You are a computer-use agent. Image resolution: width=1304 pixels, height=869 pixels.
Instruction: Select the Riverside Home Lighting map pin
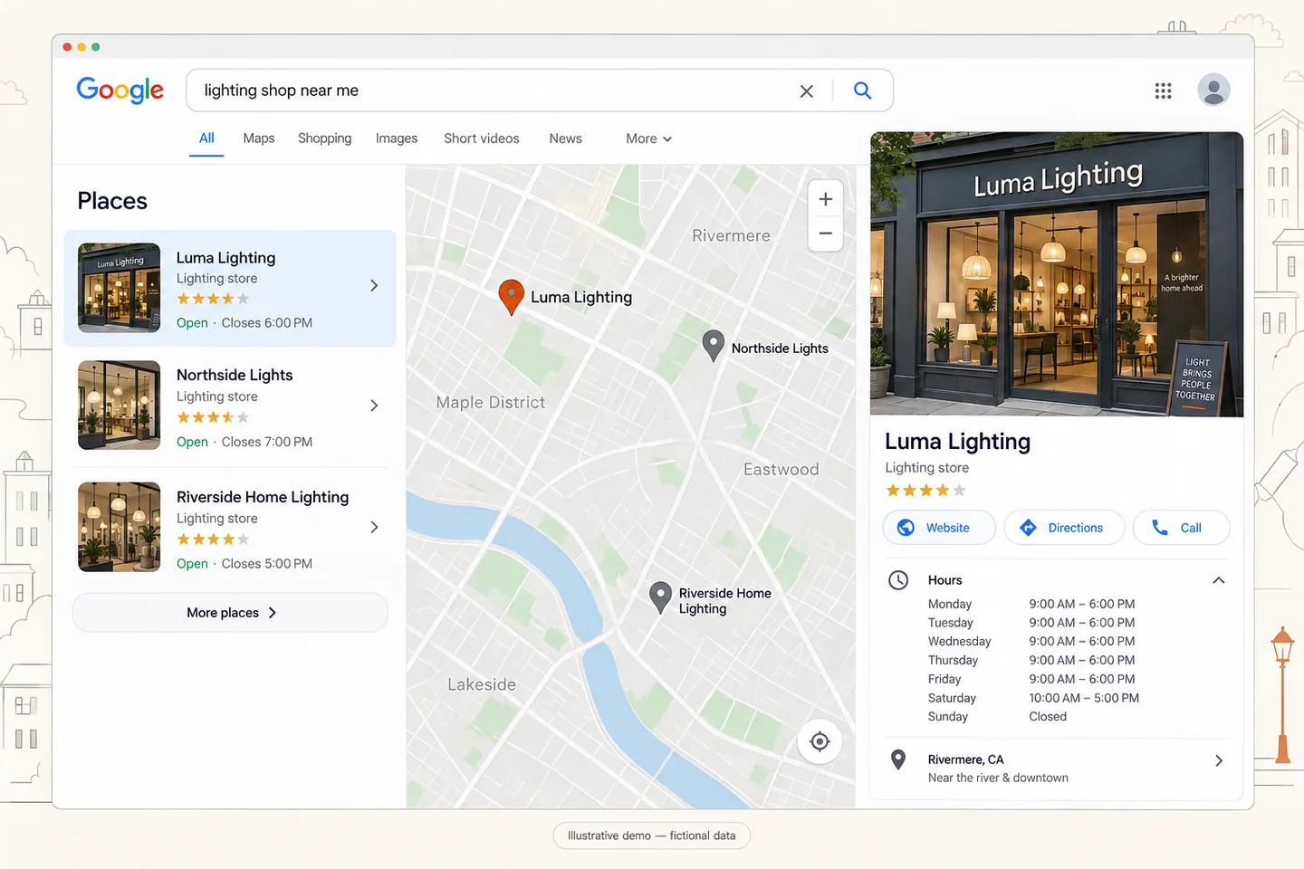(661, 597)
